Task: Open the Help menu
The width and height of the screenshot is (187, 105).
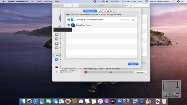Action: 57,1
